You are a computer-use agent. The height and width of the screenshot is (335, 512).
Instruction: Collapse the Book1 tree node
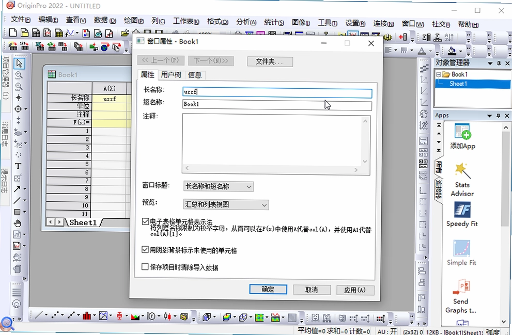click(x=438, y=74)
